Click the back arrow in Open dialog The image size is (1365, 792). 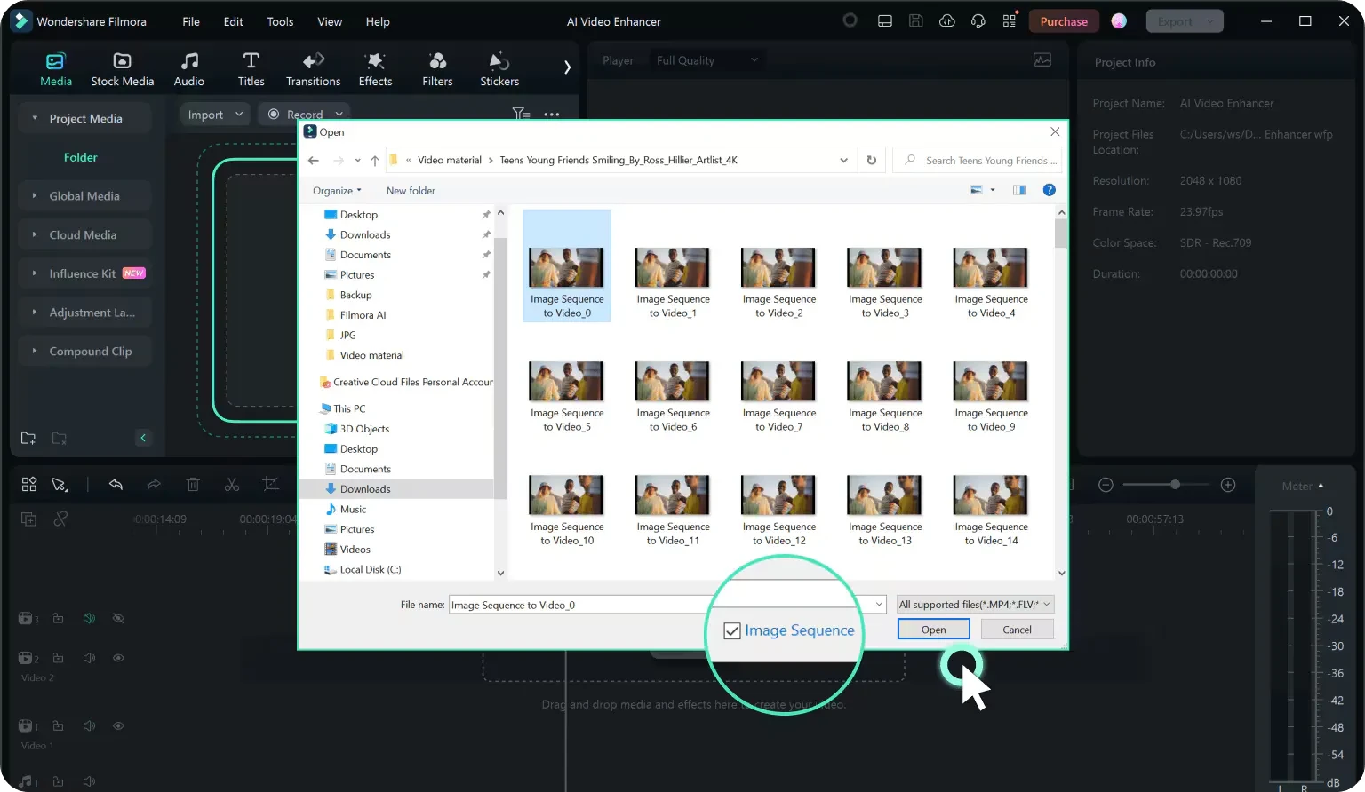pos(314,161)
